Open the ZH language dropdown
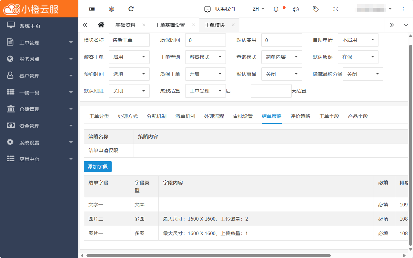413x258 pixels. point(259,9)
